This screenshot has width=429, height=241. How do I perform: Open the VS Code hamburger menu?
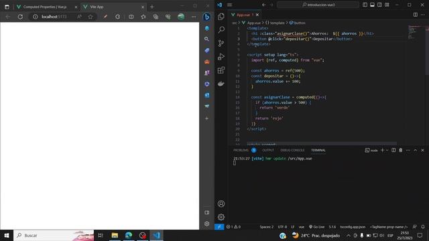[230, 5]
